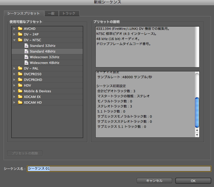Screen dimensions: 214x187
Task: Click the モノラルトラック数 : 0 line
Action: point(115,101)
